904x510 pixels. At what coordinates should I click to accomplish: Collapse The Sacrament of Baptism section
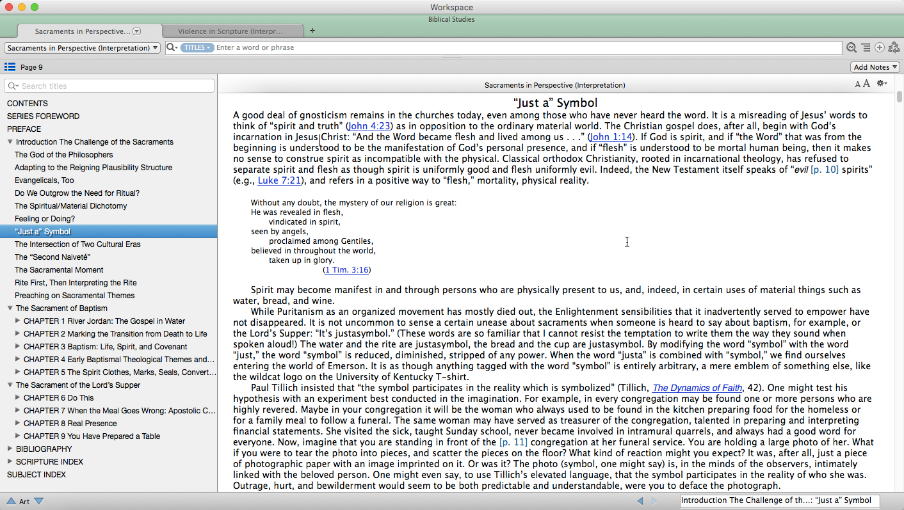point(10,308)
